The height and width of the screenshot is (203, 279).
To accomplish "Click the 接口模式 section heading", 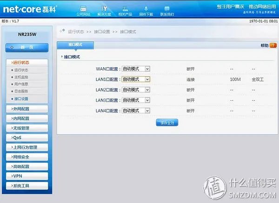I will click(x=72, y=57).
